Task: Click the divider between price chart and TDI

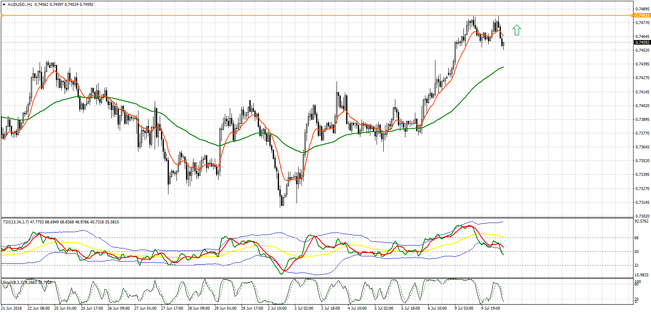Action: [x=317, y=218]
